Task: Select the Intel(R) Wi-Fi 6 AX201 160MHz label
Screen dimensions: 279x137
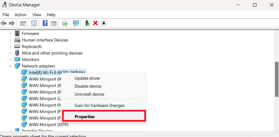Action: [57, 73]
